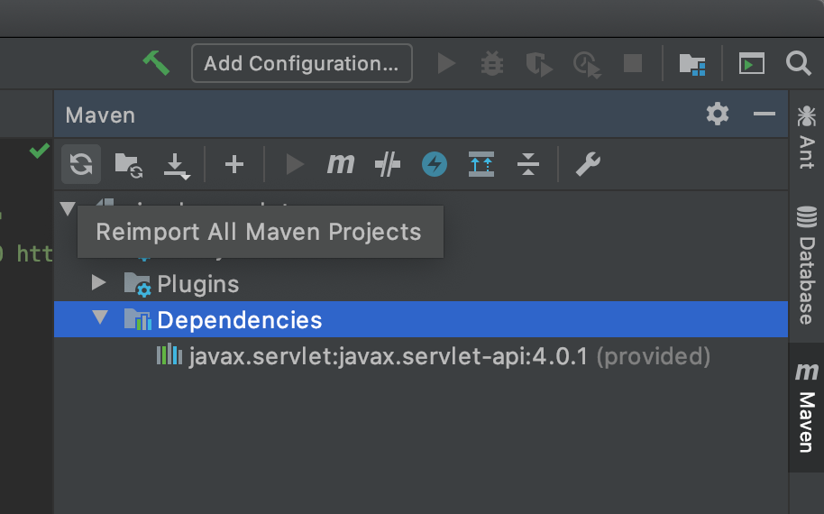824x514 pixels.
Task: Click the Run Maven Build play icon
Action: 294,164
